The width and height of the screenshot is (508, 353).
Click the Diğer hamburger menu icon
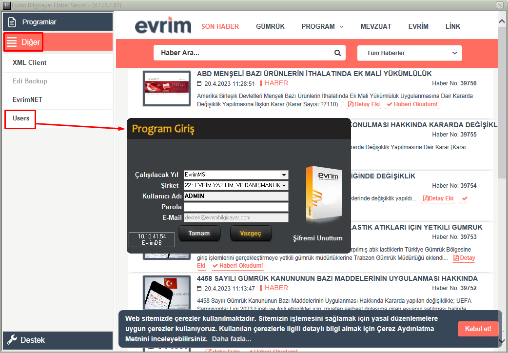12,42
